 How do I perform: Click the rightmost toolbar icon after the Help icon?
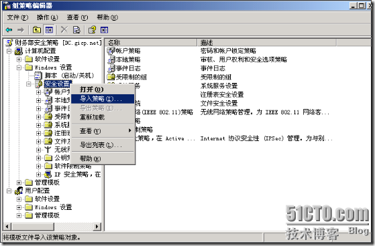105,30
